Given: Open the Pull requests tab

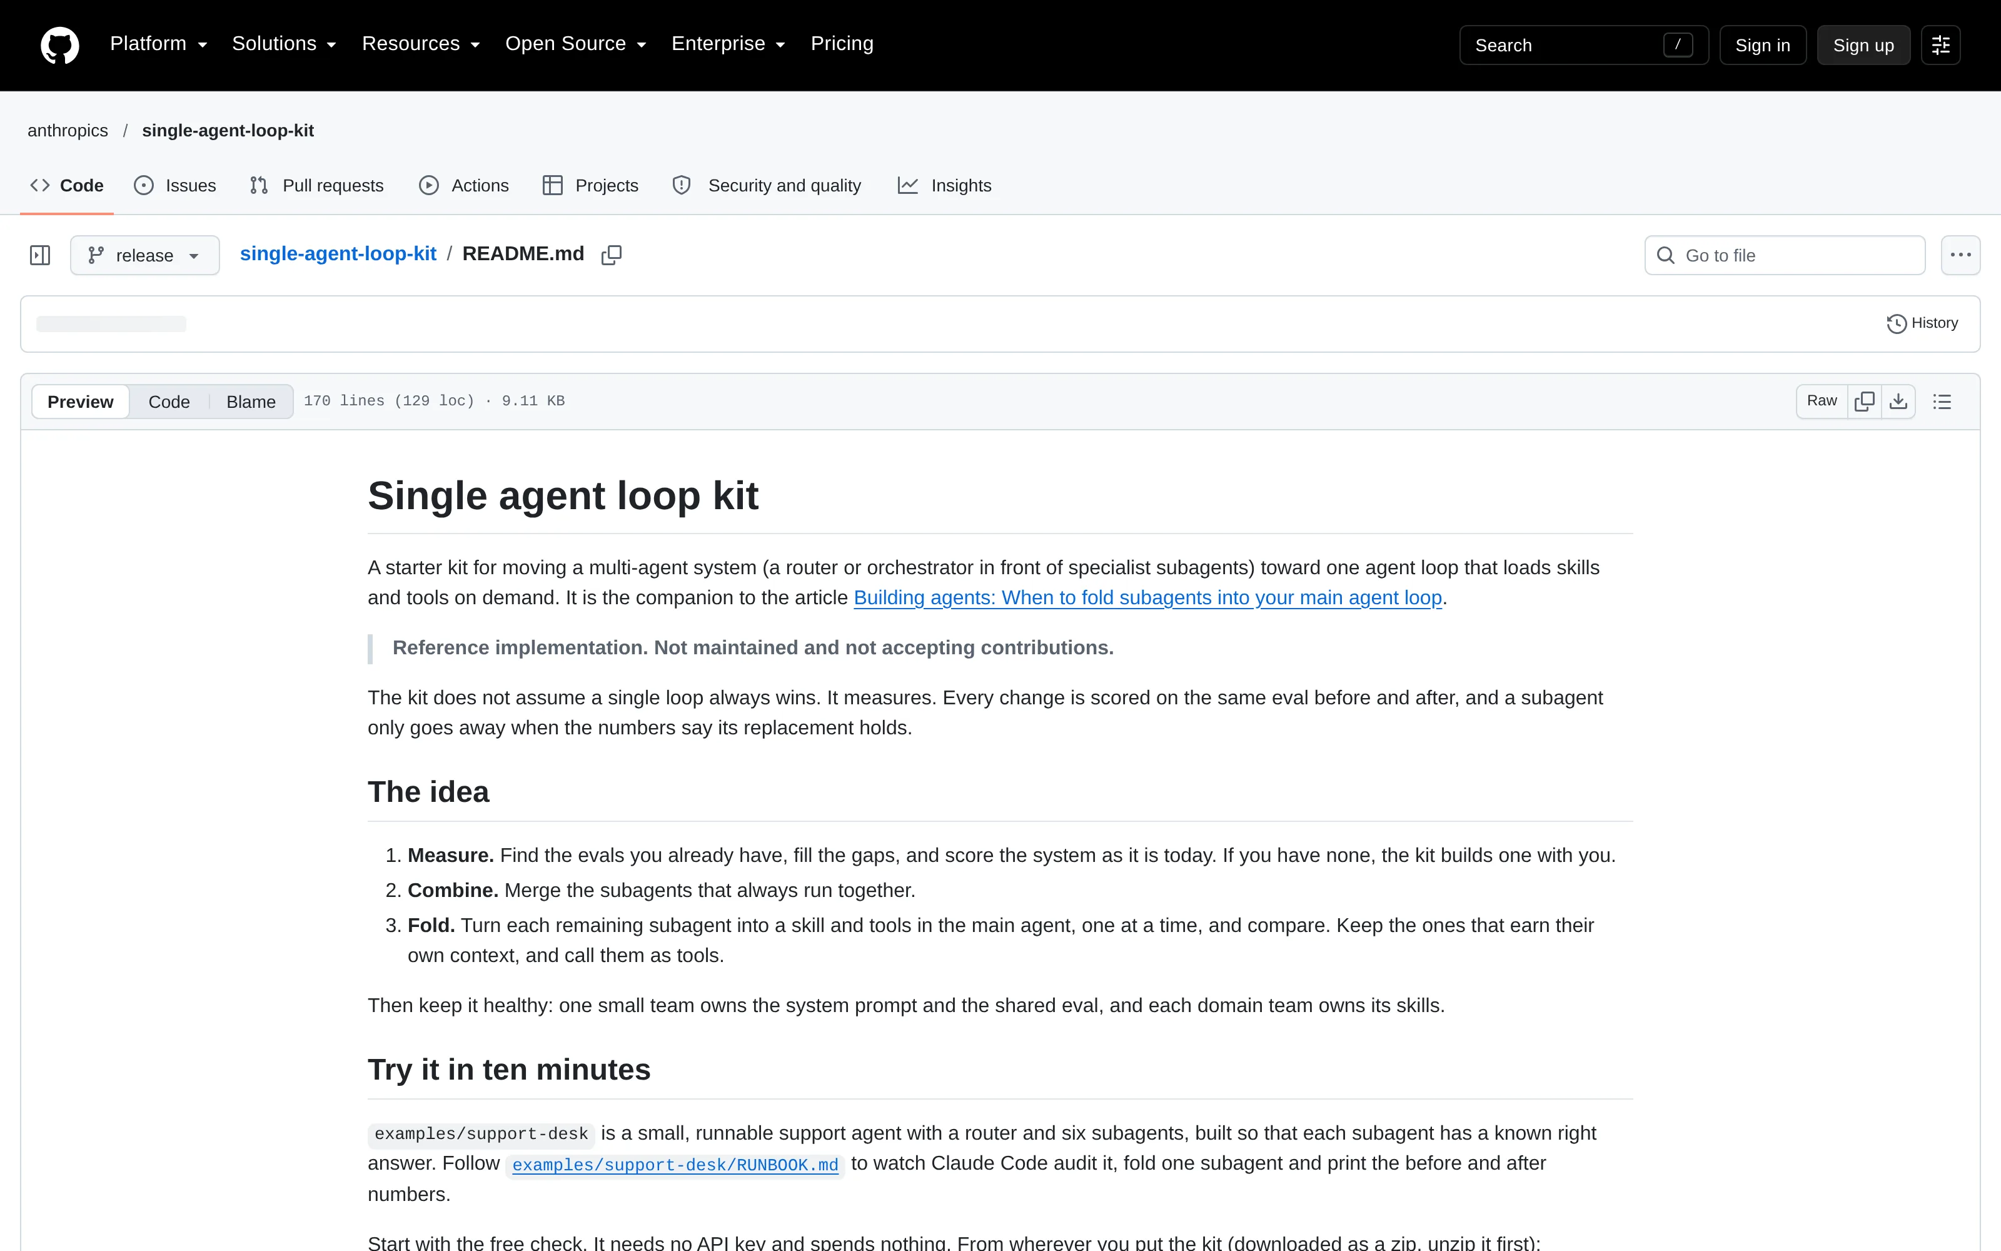Looking at the screenshot, I should 316,185.
